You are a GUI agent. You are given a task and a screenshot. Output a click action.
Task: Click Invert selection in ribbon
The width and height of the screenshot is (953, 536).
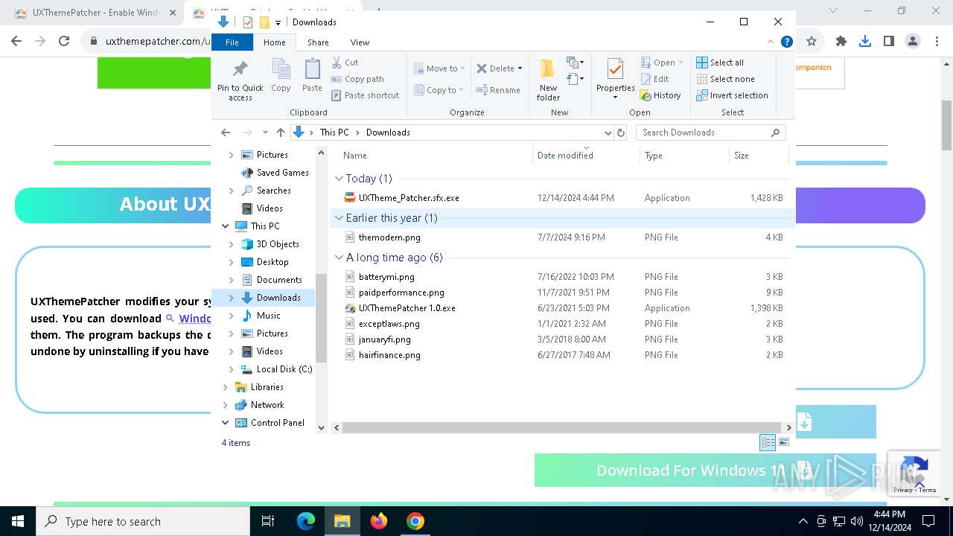click(732, 95)
